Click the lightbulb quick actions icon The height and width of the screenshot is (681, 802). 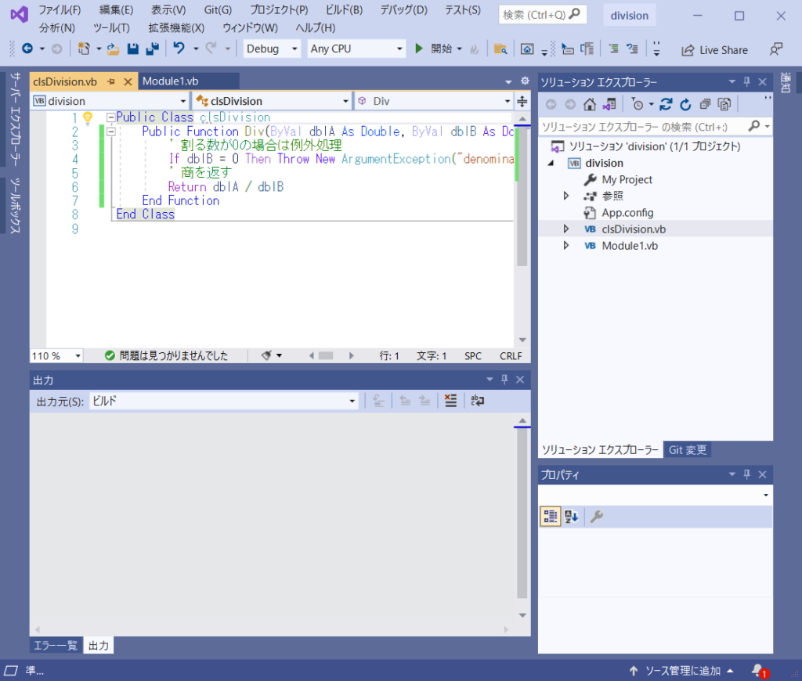88,117
